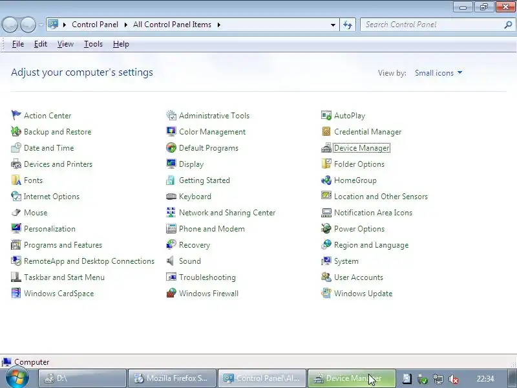Click the muted volume tray icon
This screenshot has height=388, width=517.
[454, 379]
